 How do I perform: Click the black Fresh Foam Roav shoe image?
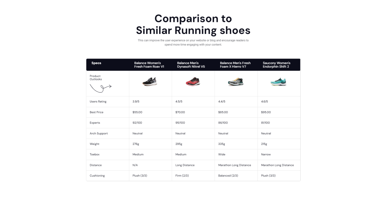click(150, 82)
